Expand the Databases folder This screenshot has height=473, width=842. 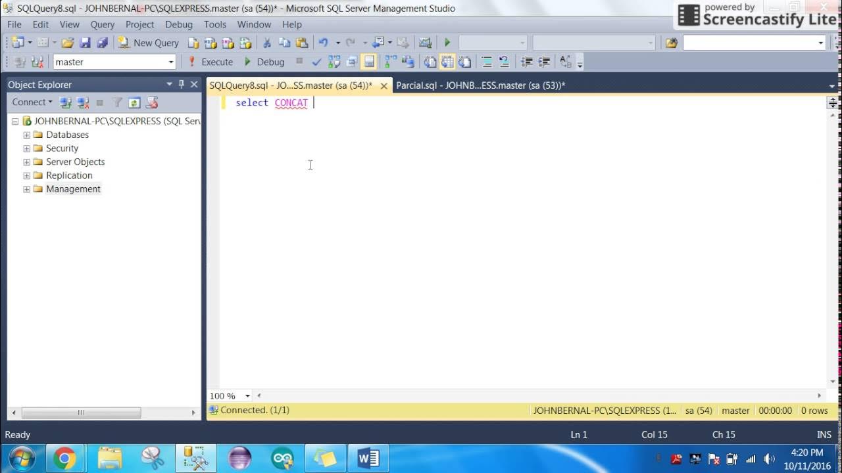tap(27, 135)
